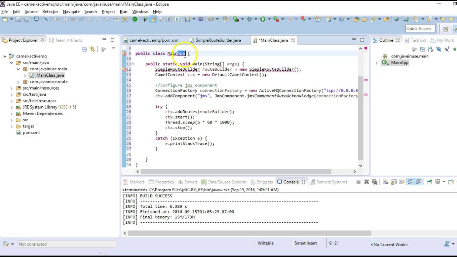Open the Refactor menu
Viewport: 457px width, 257px height.
(x=50, y=12)
